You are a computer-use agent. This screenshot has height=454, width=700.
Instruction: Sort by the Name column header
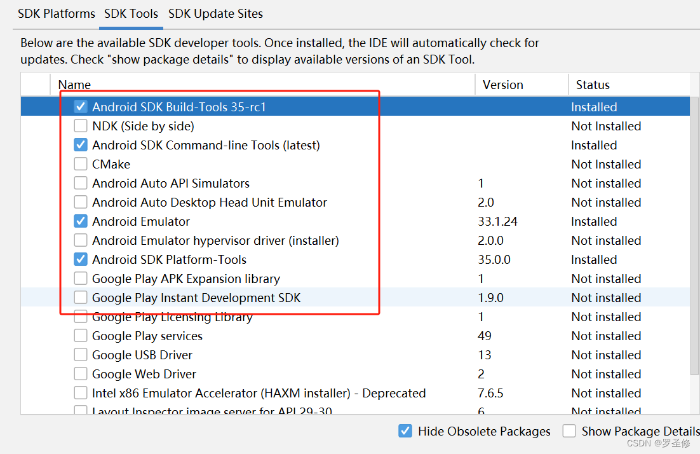[262, 85]
